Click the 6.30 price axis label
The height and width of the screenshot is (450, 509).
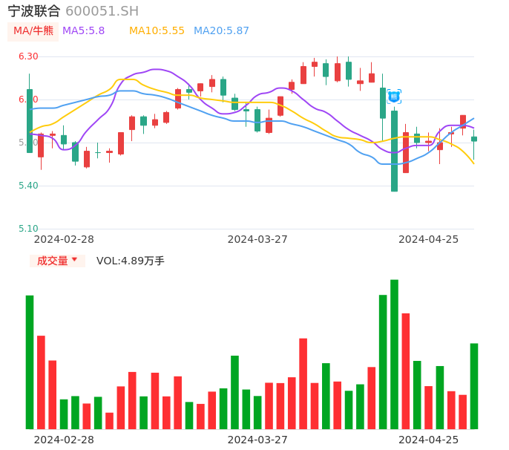28,56
